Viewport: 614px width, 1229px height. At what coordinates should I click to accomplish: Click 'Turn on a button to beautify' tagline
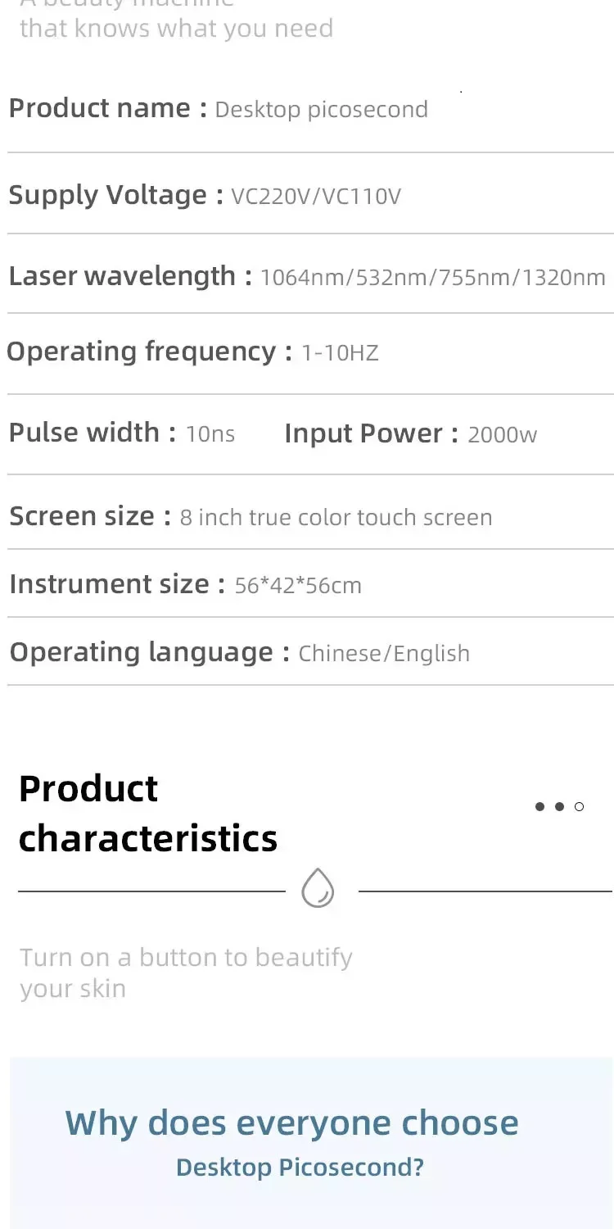[186, 957]
